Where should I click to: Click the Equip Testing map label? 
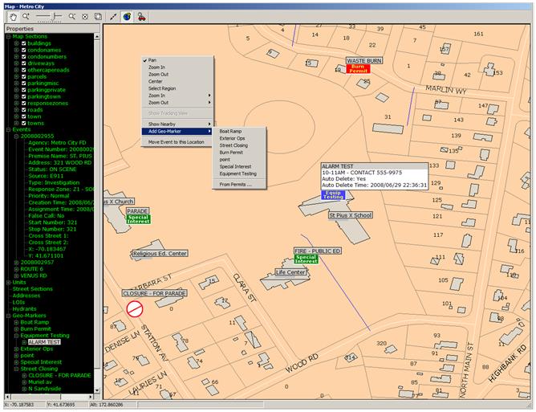pos(333,195)
